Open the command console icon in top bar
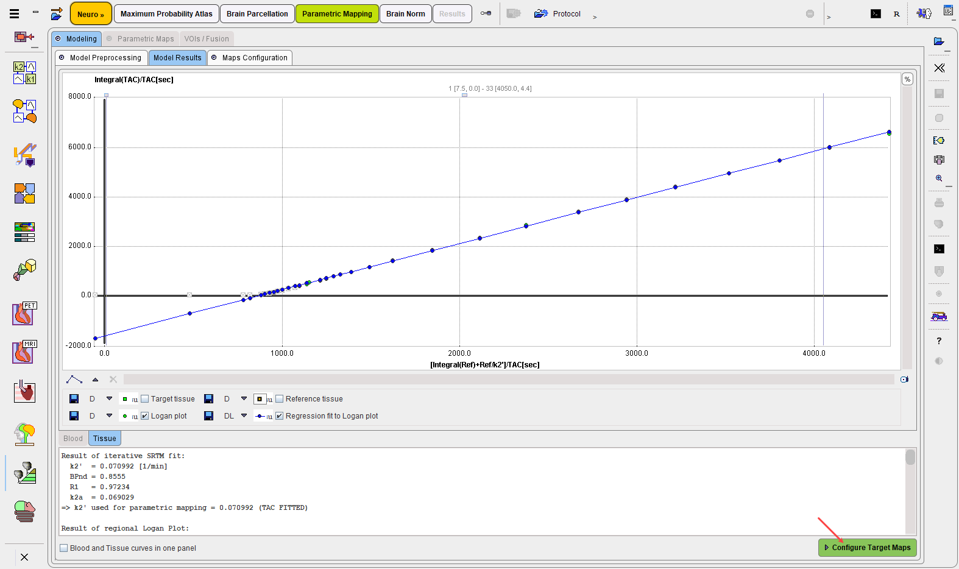The image size is (959, 569). 876,13
